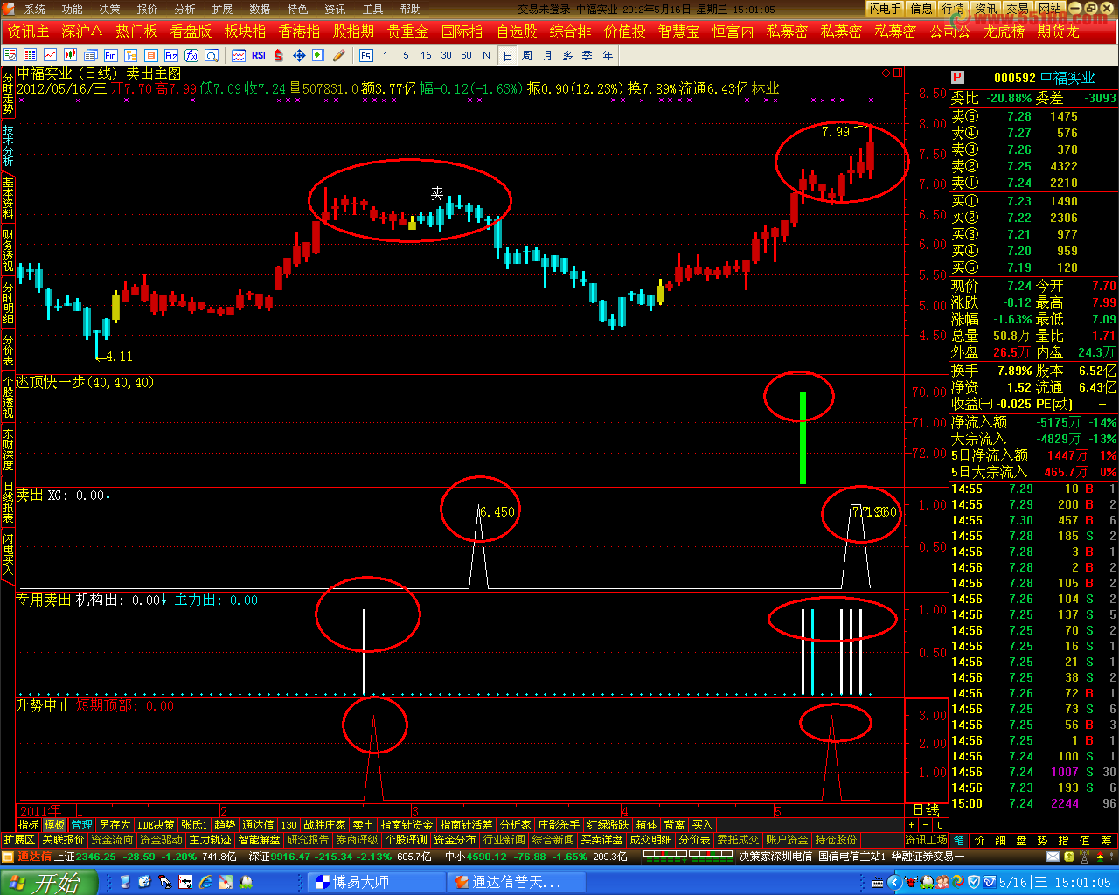Image resolution: width=1119 pixels, height=895 pixels.
Task: Open the 扩展区 bottom tab
Action: pos(19,840)
